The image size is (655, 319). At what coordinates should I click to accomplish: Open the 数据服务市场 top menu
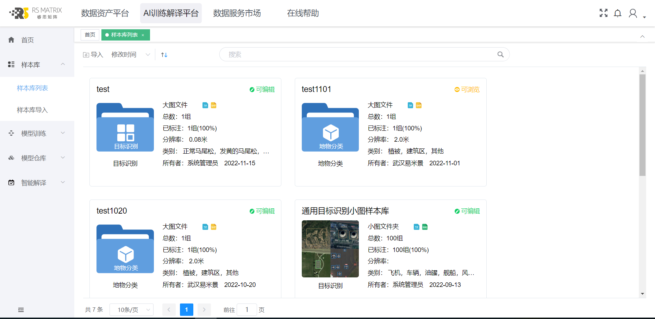[237, 13]
